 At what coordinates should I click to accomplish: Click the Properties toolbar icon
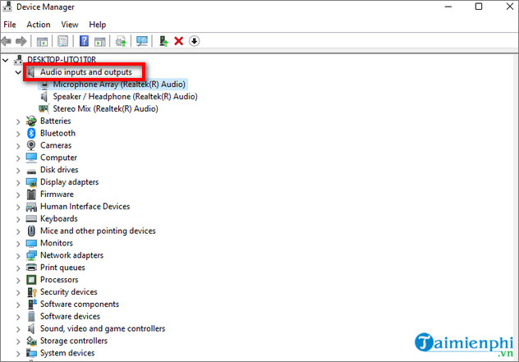coord(62,41)
